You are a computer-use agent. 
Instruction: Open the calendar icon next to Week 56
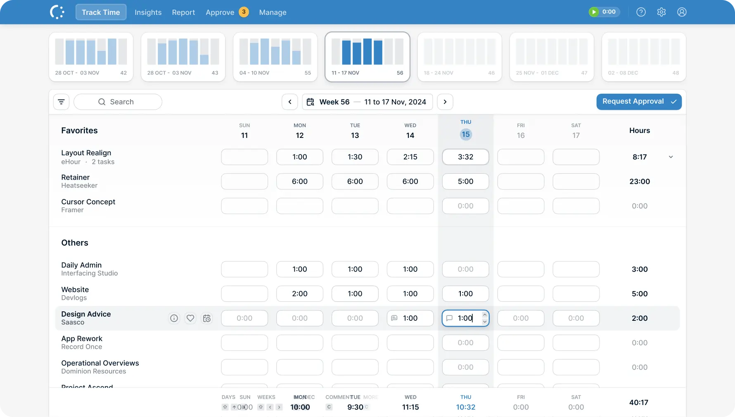pyautogui.click(x=310, y=102)
